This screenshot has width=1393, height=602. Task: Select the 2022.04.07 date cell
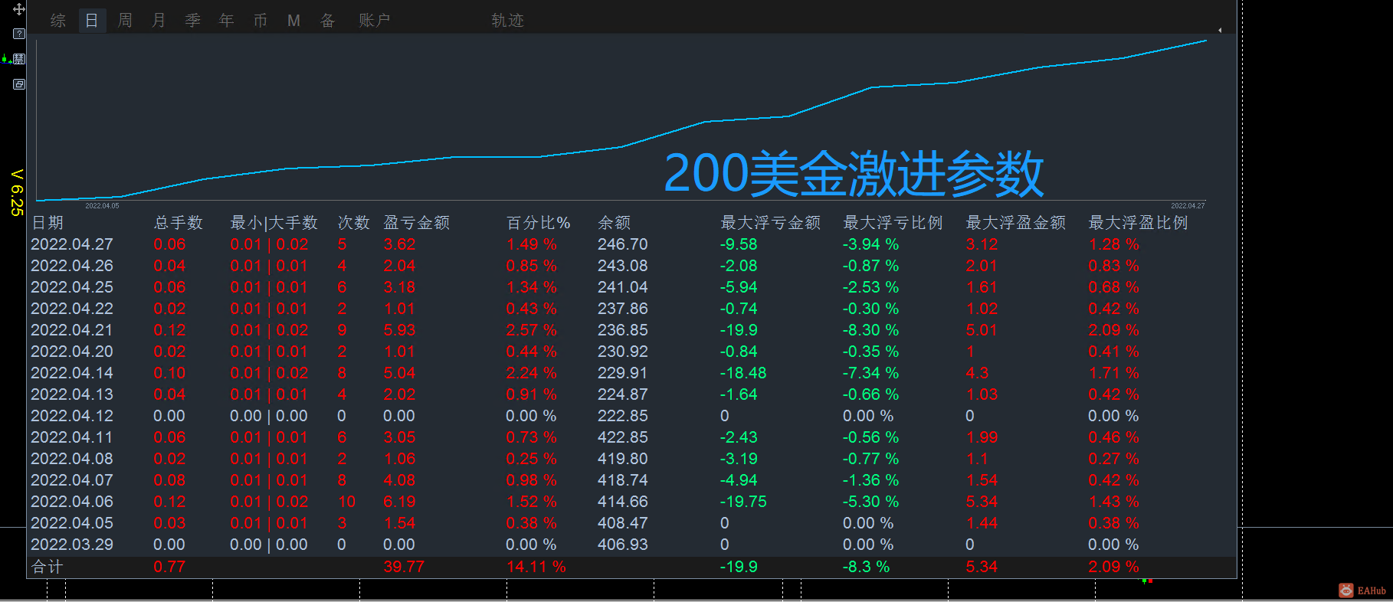click(72, 480)
